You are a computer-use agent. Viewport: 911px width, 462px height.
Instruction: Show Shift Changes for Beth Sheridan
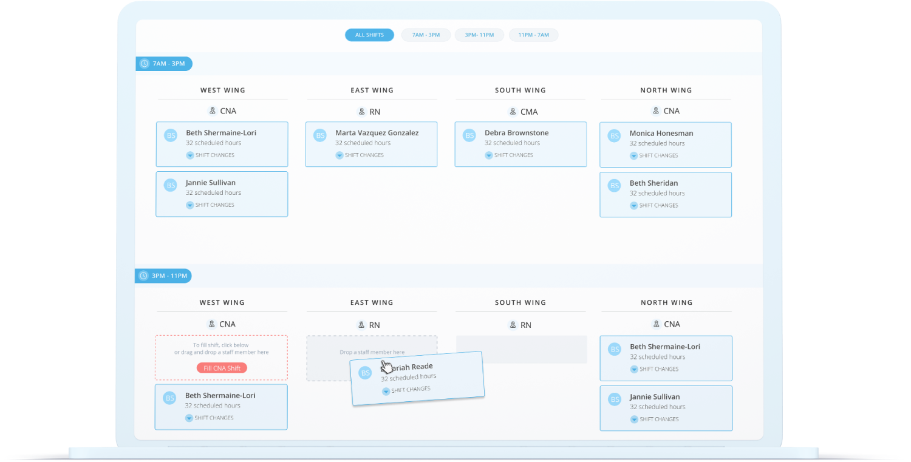coord(634,206)
